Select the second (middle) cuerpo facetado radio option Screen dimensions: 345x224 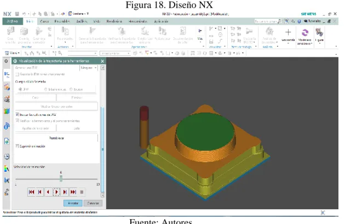click(46, 89)
